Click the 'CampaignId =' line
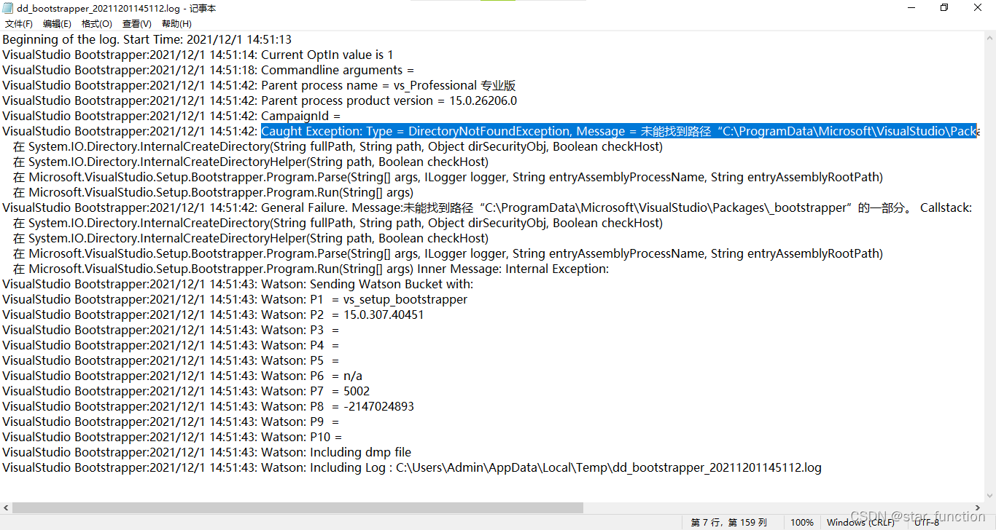 point(171,116)
